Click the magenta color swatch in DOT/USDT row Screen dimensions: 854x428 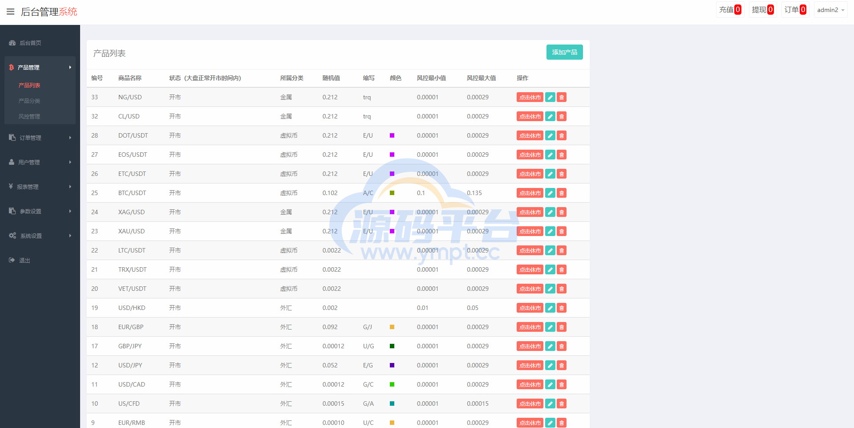[x=392, y=135]
